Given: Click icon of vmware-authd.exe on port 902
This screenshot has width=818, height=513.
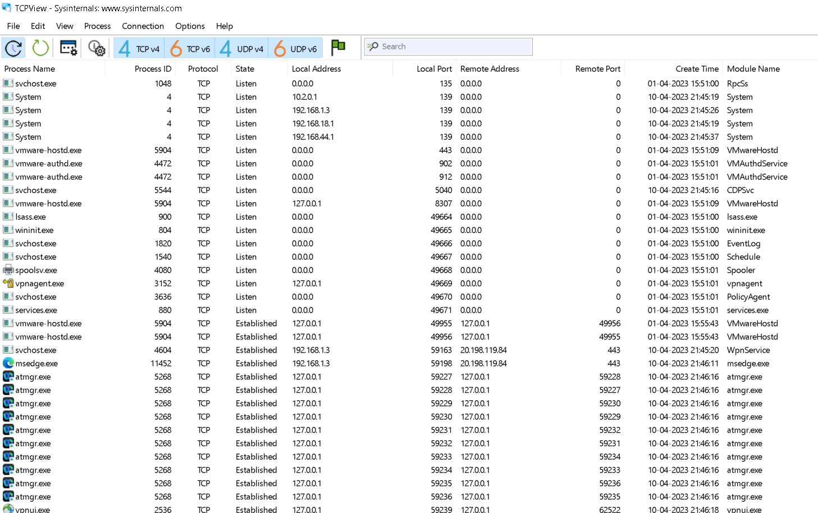Looking at the screenshot, I should click(x=8, y=163).
